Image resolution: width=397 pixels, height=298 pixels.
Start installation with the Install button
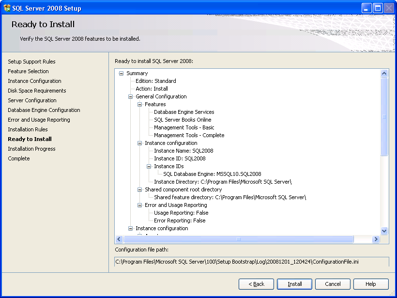pos(294,284)
